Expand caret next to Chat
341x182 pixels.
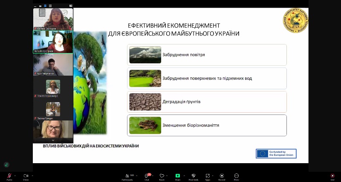(x=153, y=176)
